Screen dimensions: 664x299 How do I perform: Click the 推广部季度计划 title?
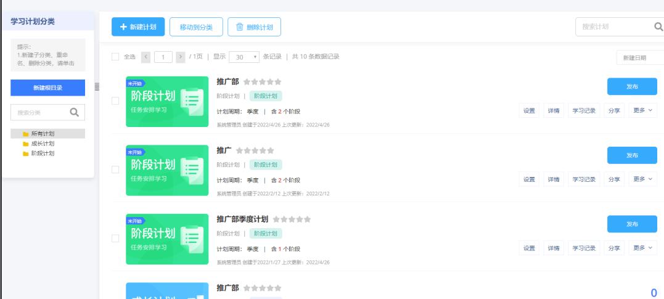[242, 219]
